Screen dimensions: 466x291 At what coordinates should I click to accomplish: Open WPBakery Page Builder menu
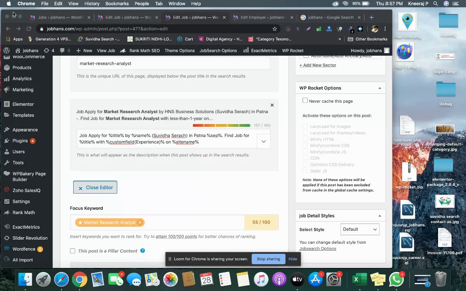point(29,177)
